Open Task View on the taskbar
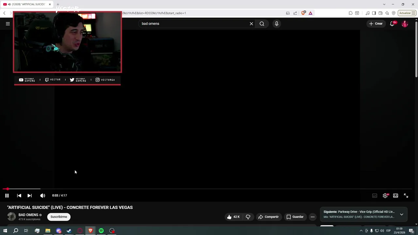 pyautogui.click(x=26, y=231)
